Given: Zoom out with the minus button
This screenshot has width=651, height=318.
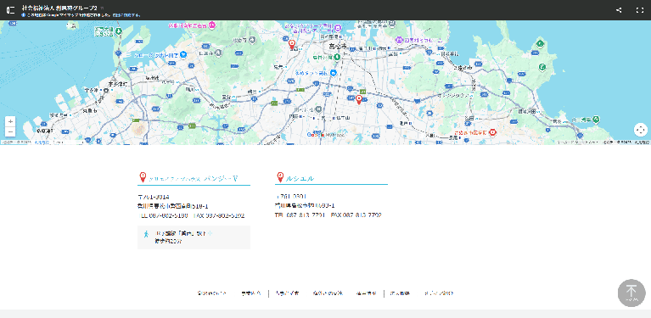Looking at the screenshot, I should click(x=10, y=131).
